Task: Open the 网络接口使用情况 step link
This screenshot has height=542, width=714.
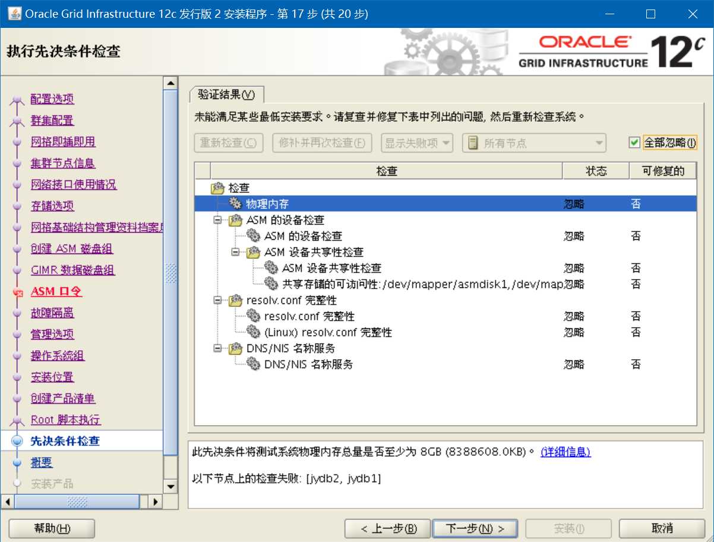Action: [74, 185]
